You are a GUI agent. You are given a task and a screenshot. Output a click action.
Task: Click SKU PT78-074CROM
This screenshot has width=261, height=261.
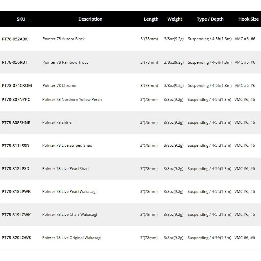point(17,86)
